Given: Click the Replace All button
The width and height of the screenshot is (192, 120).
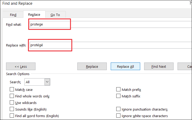Looking at the screenshot, I should [x=125, y=66].
